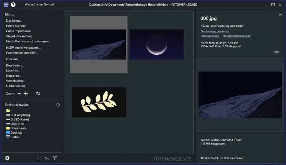Select the leaf branch thumbnail
Screen dimensions: 286x165
click(x=99, y=102)
